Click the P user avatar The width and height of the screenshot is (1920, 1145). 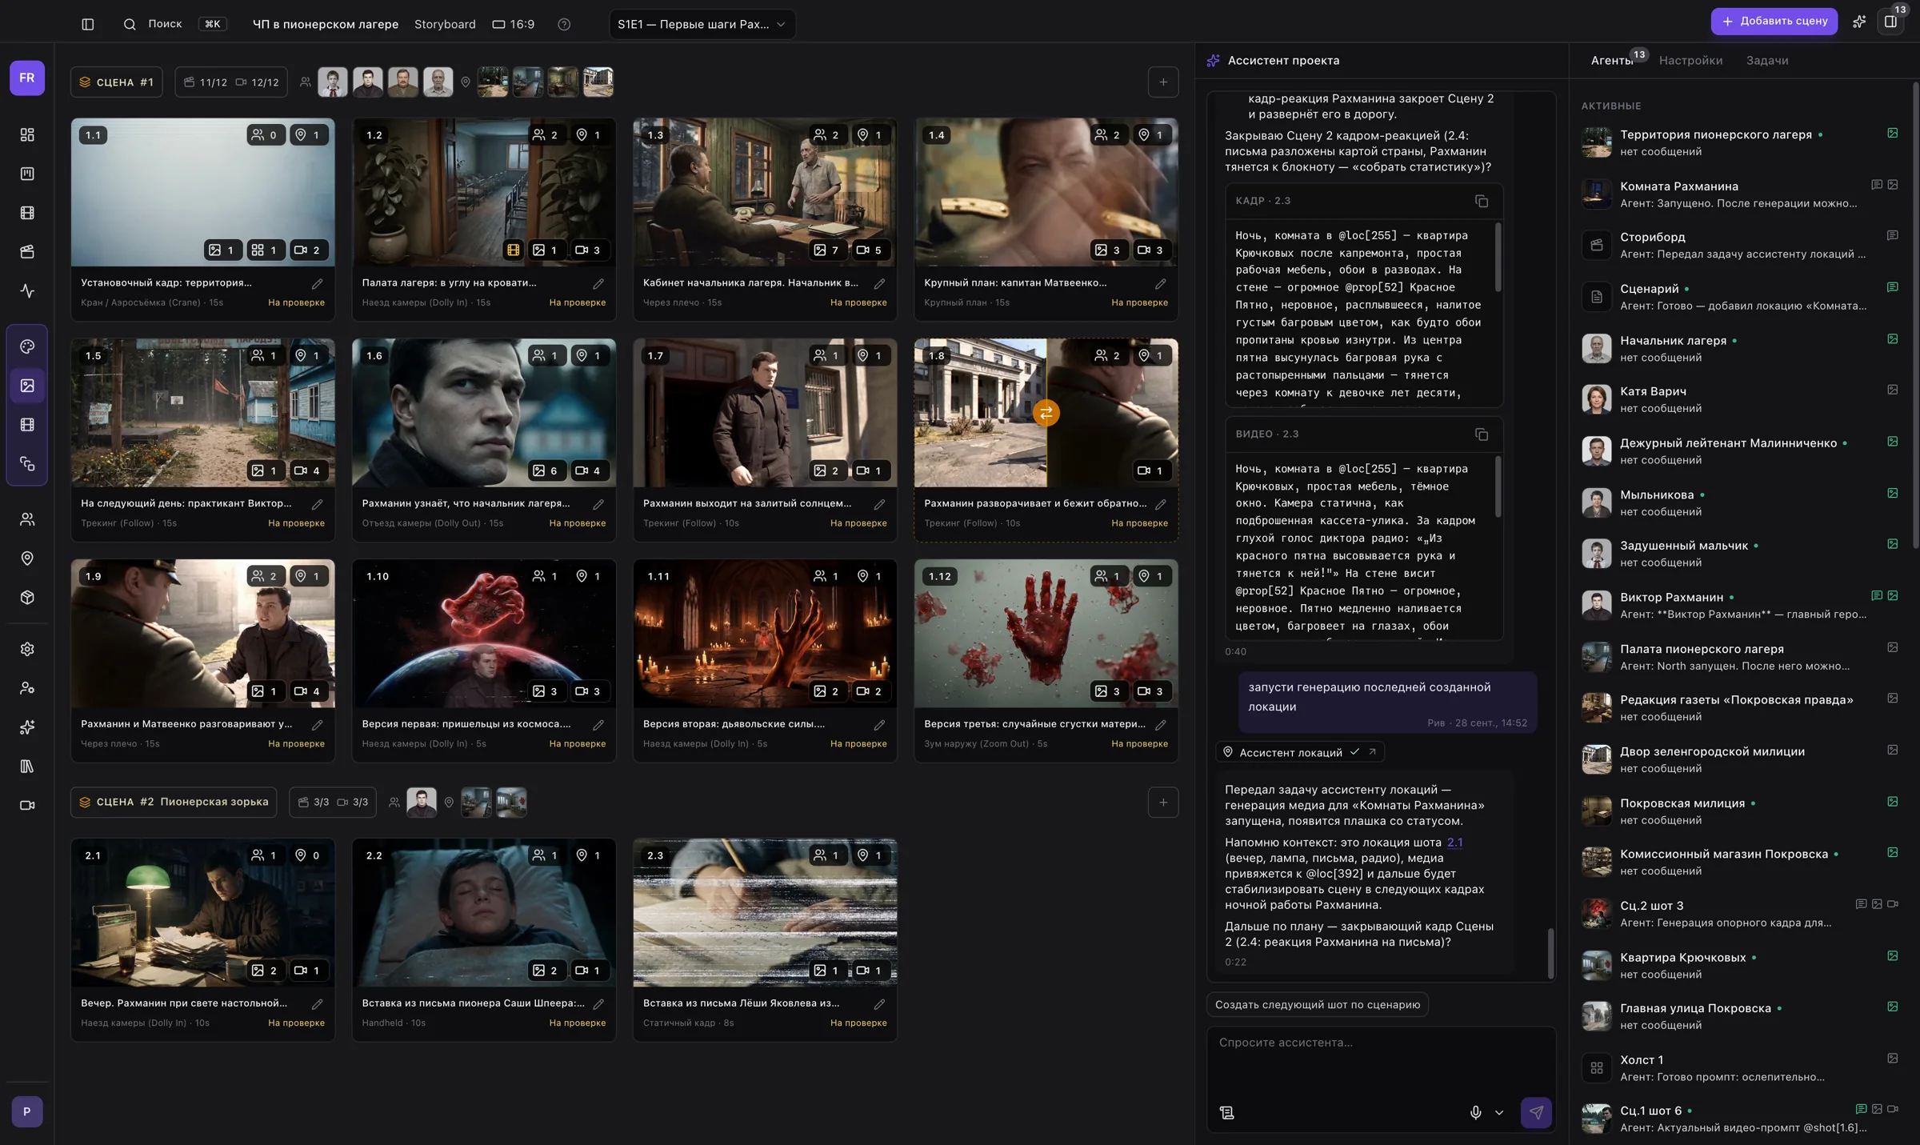tap(27, 1111)
